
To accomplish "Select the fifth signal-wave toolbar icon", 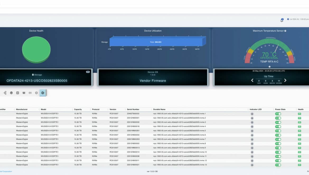I will (30, 93).
